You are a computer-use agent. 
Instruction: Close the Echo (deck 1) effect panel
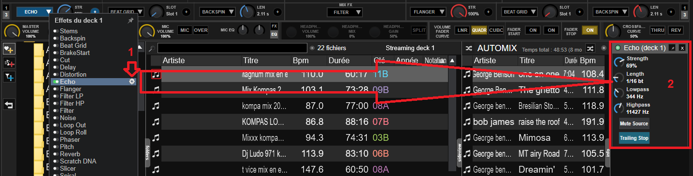tap(682, 48)
